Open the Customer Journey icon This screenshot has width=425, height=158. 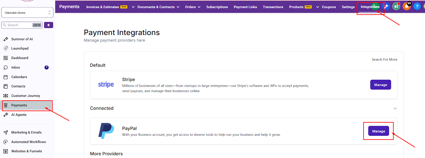pos(6,96)
